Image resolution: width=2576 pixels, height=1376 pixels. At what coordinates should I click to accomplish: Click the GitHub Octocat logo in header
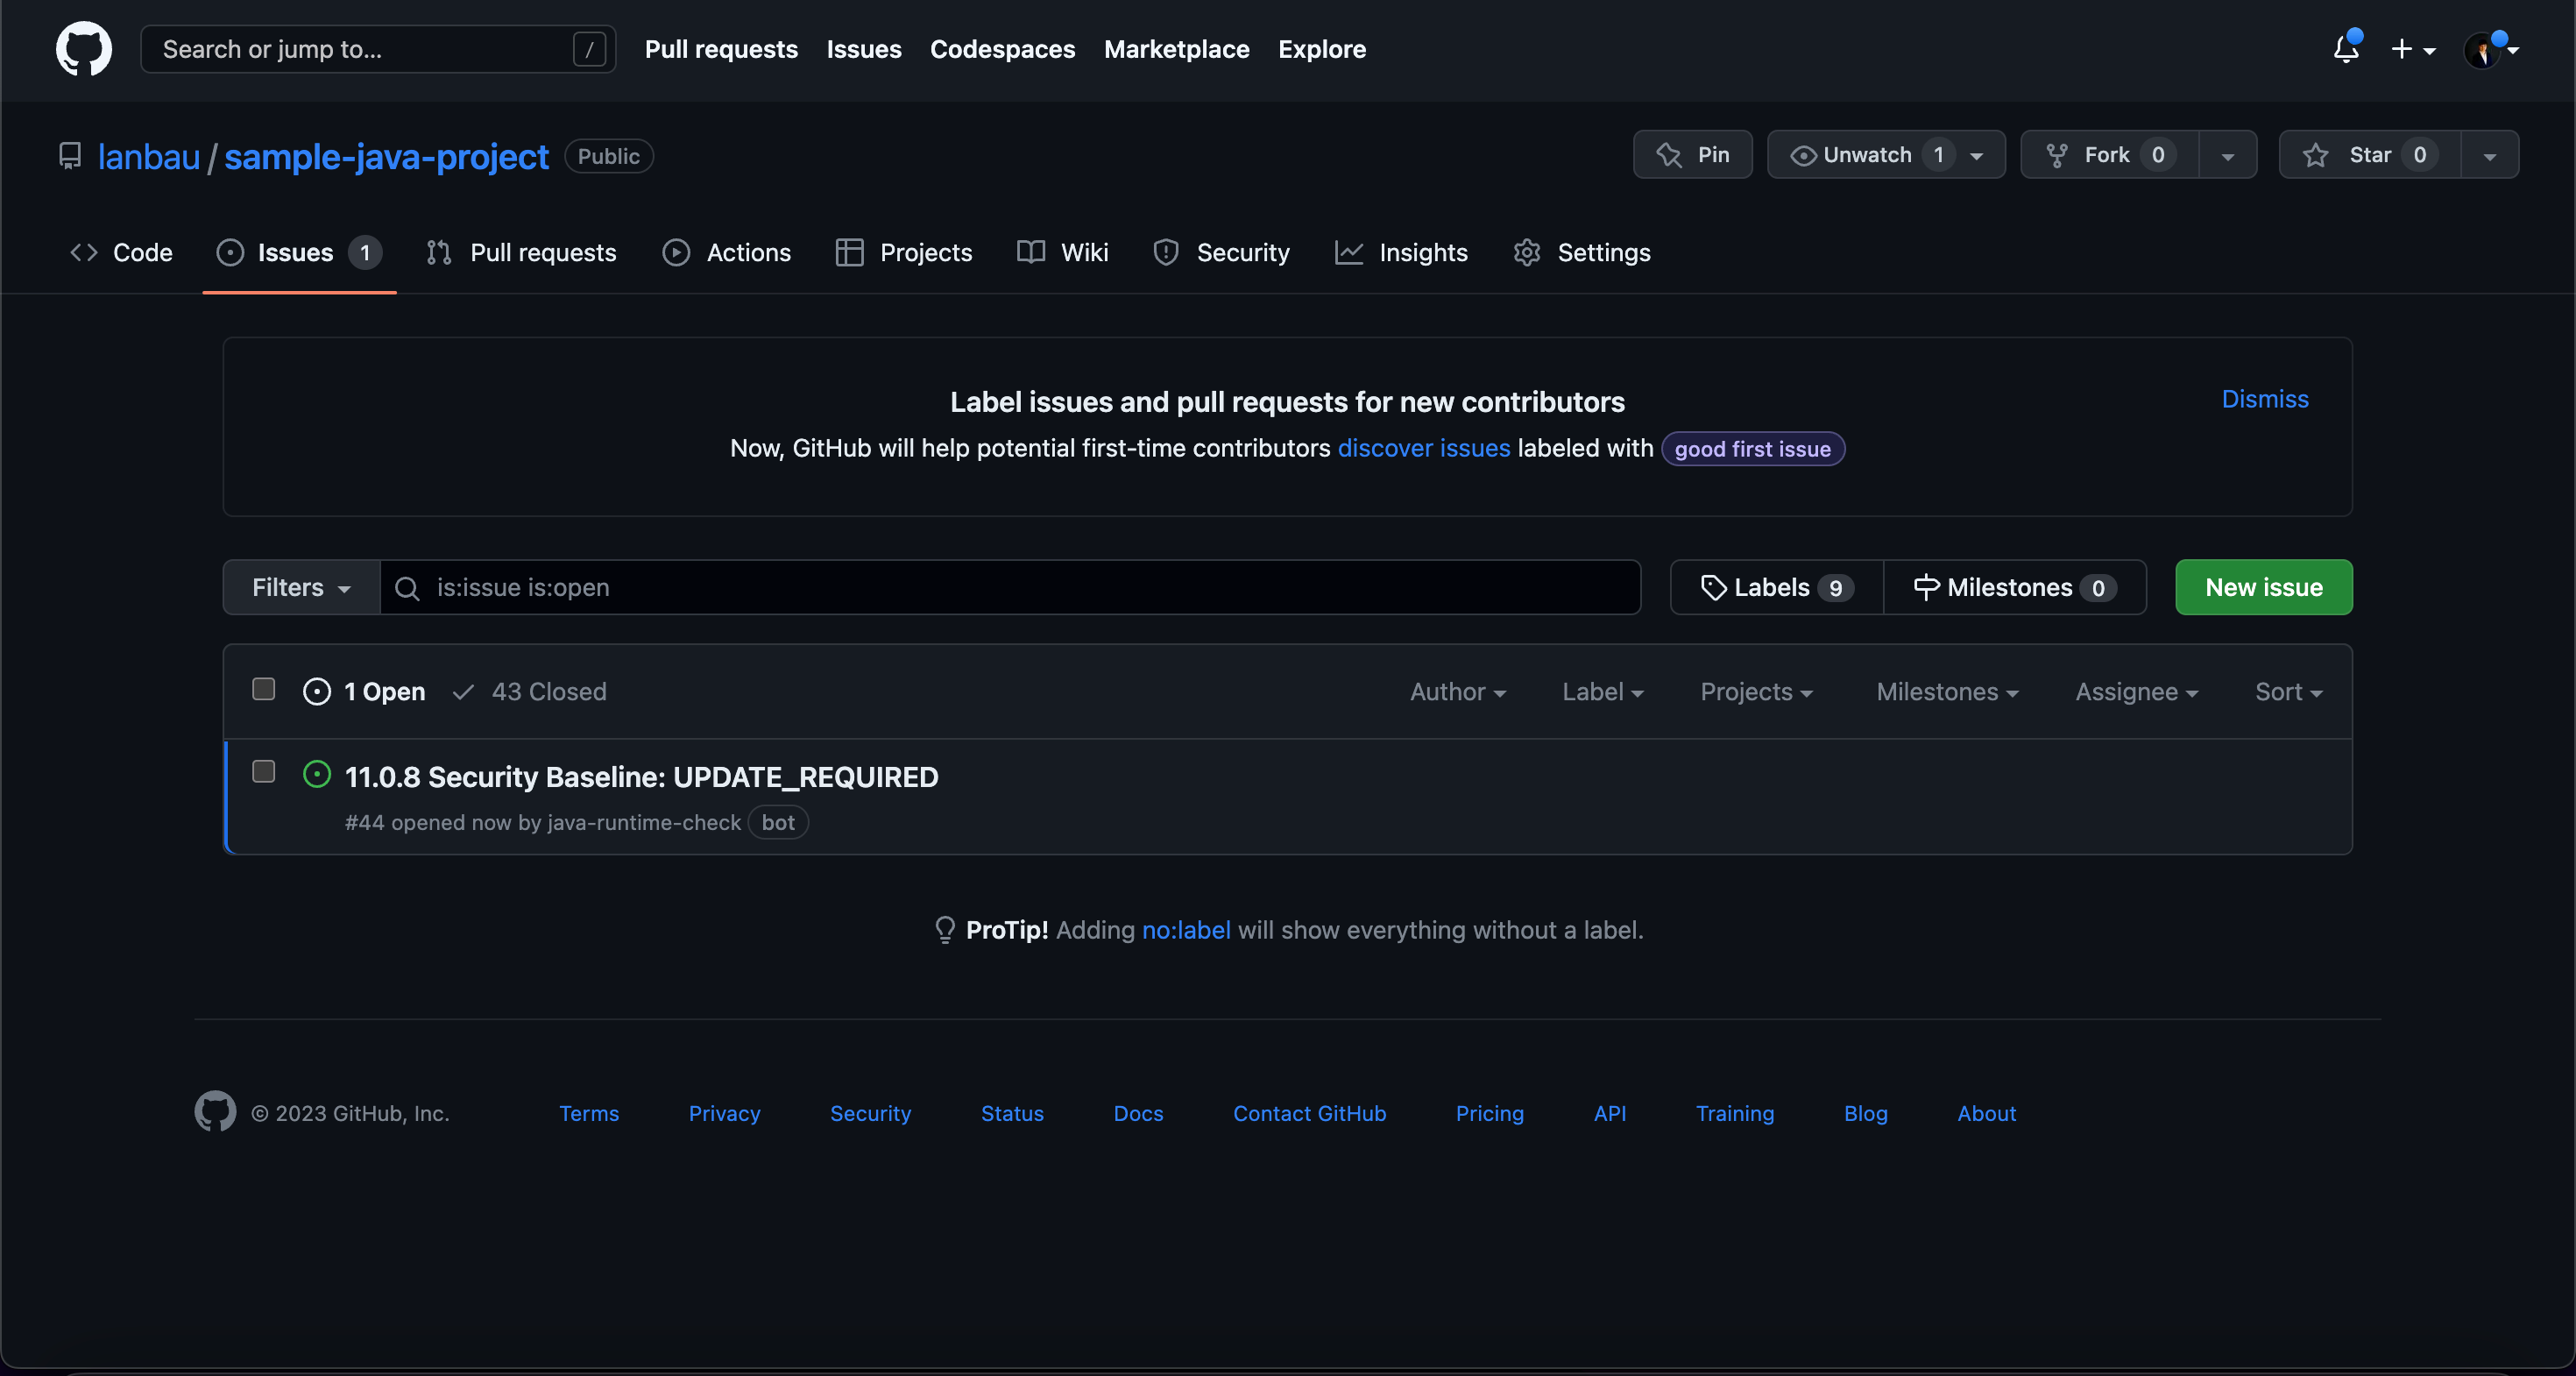(x=84, y=49)
